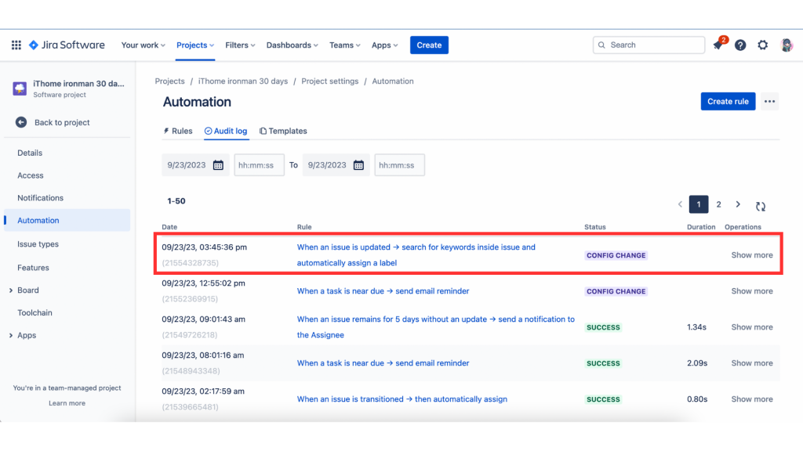Select Automation in sidebar
803x451 pixels.
pos(67,220)
